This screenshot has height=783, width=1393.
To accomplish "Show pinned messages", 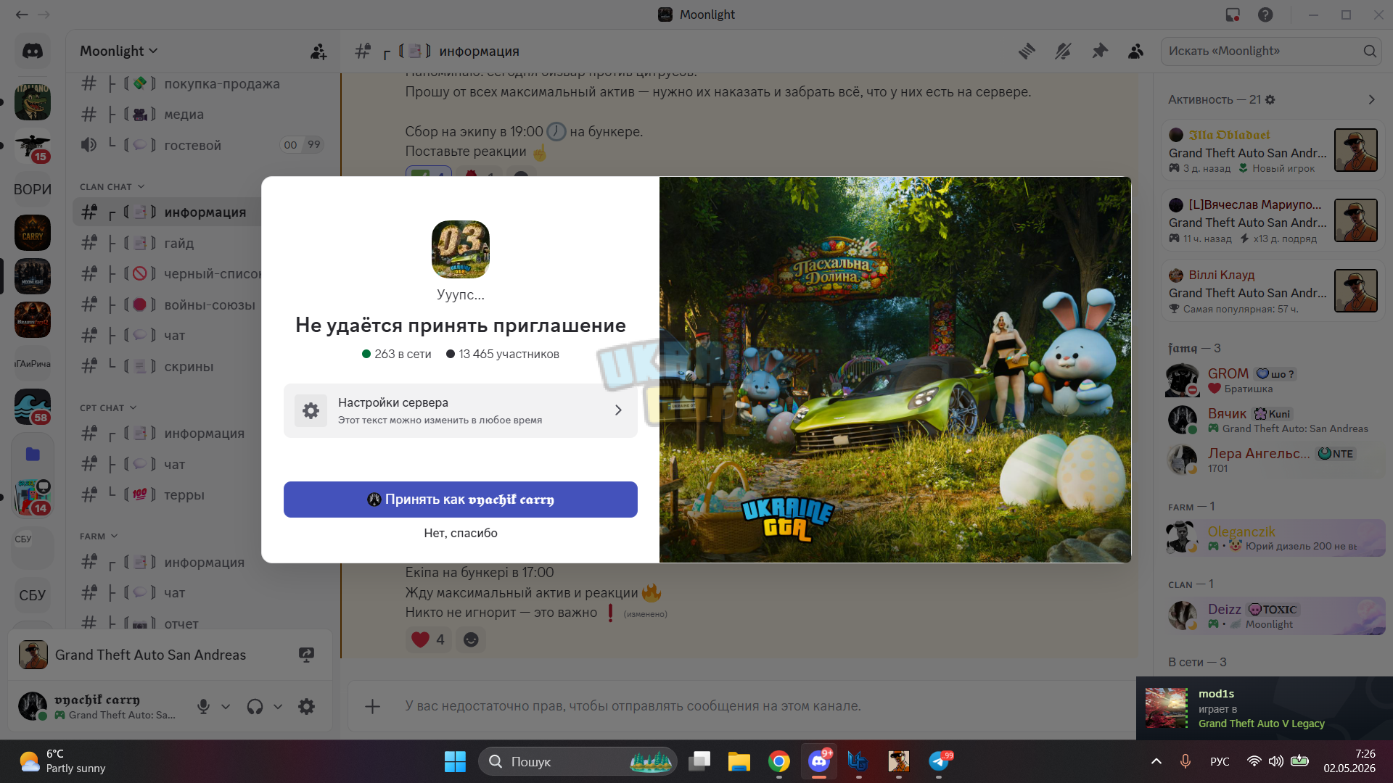I will (x=1100, y=51).
